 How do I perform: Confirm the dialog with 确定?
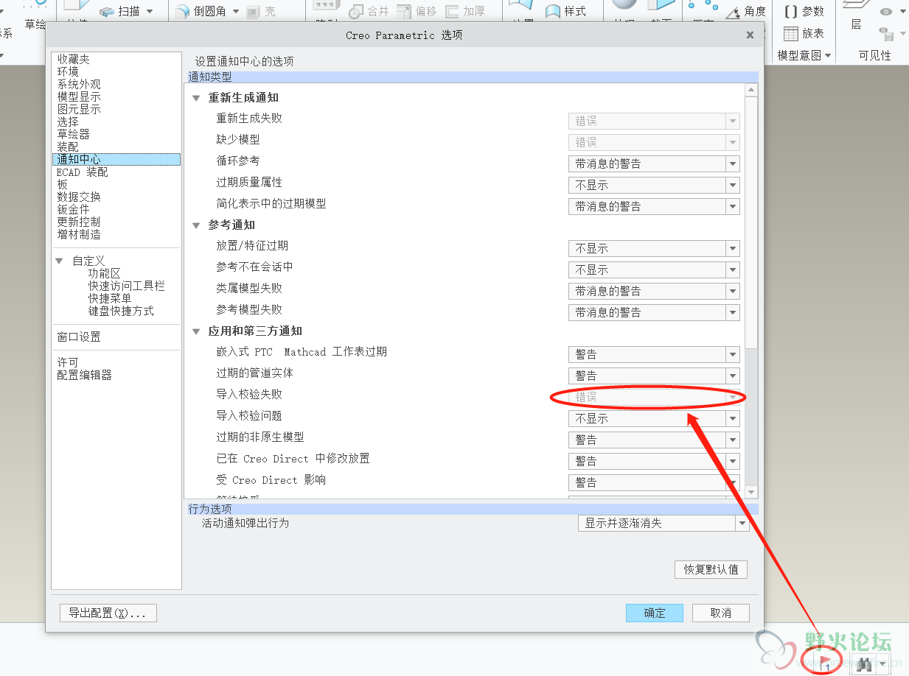coord(655,613)
